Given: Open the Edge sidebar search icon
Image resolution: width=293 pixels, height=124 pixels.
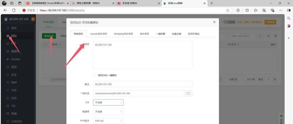Looking at the screenshot, I should tap(289, 18).
